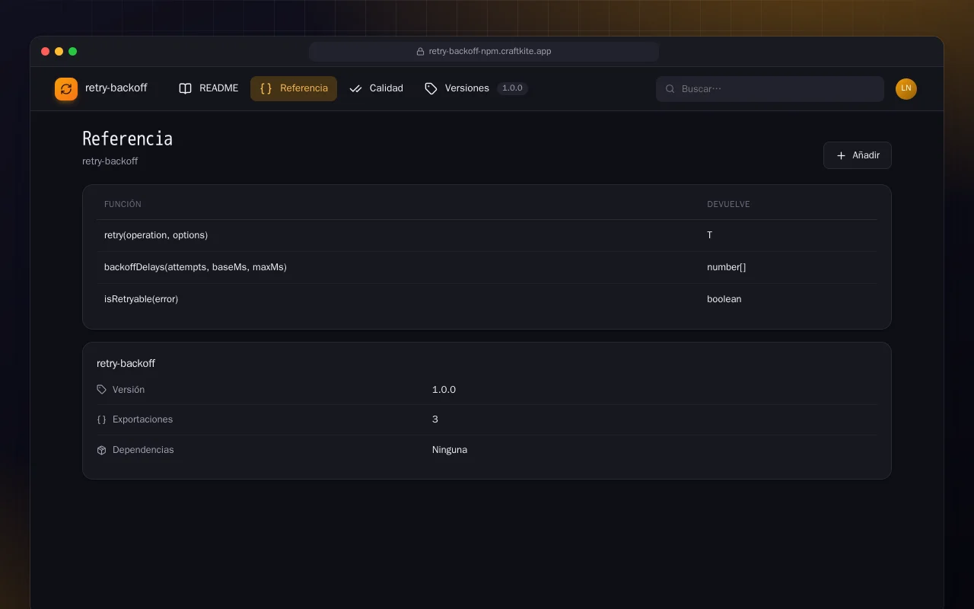This screenshot has height=609, width=974.
Task: Click the Calidad double-check icon
Action: pos(355,88)
